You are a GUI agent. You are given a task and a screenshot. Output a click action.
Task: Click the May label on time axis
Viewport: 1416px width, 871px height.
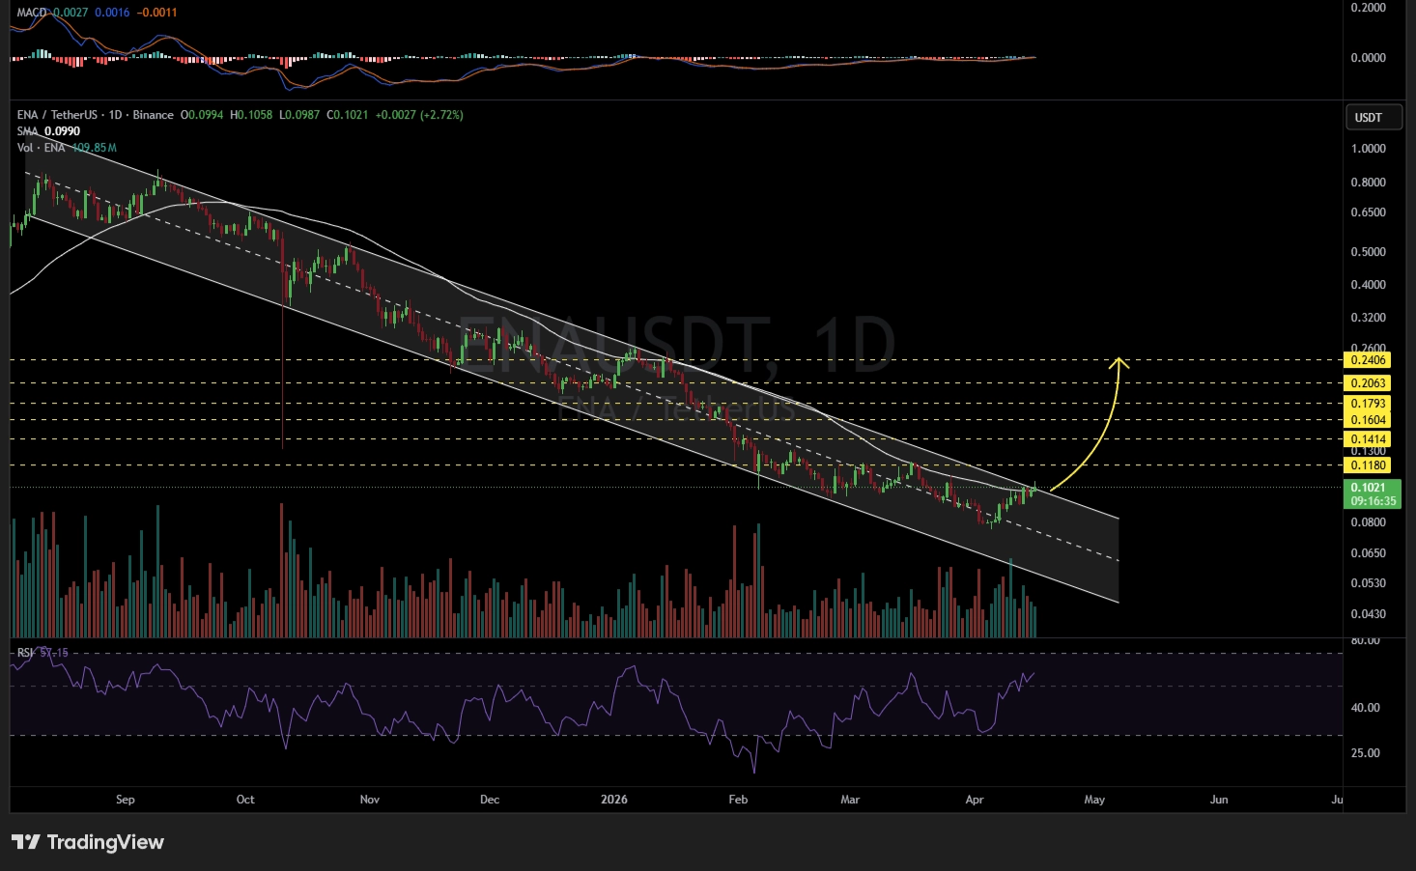click(x=1094, y=800)
